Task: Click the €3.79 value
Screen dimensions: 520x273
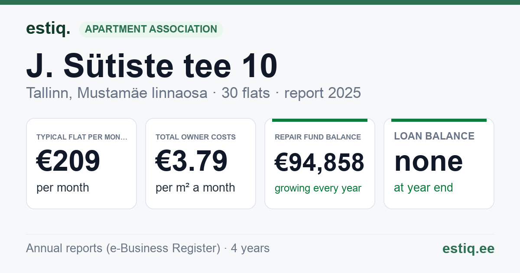Action: (x=192, y=161)
